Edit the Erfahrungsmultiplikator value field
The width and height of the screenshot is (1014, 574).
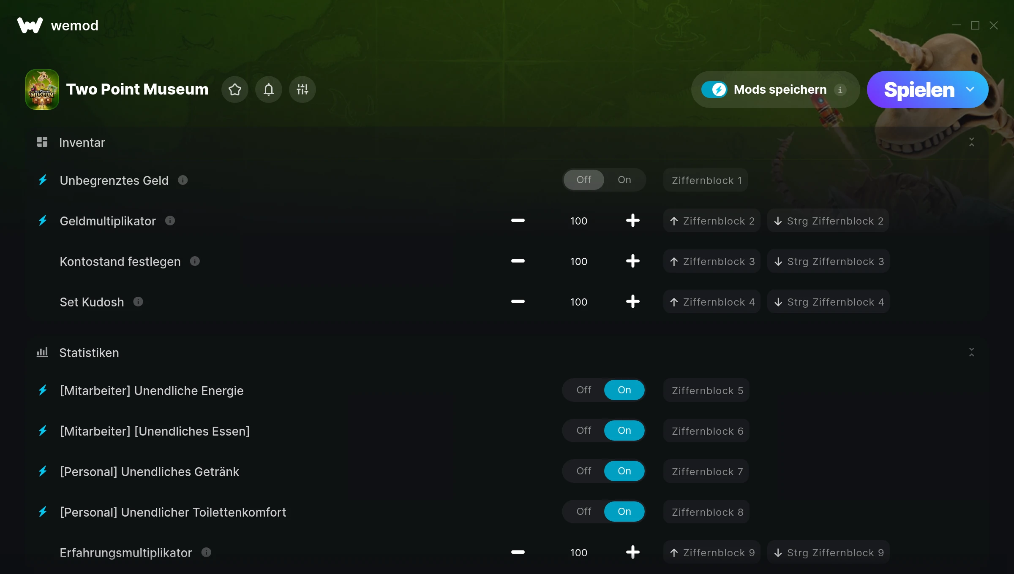click(579, 552)
